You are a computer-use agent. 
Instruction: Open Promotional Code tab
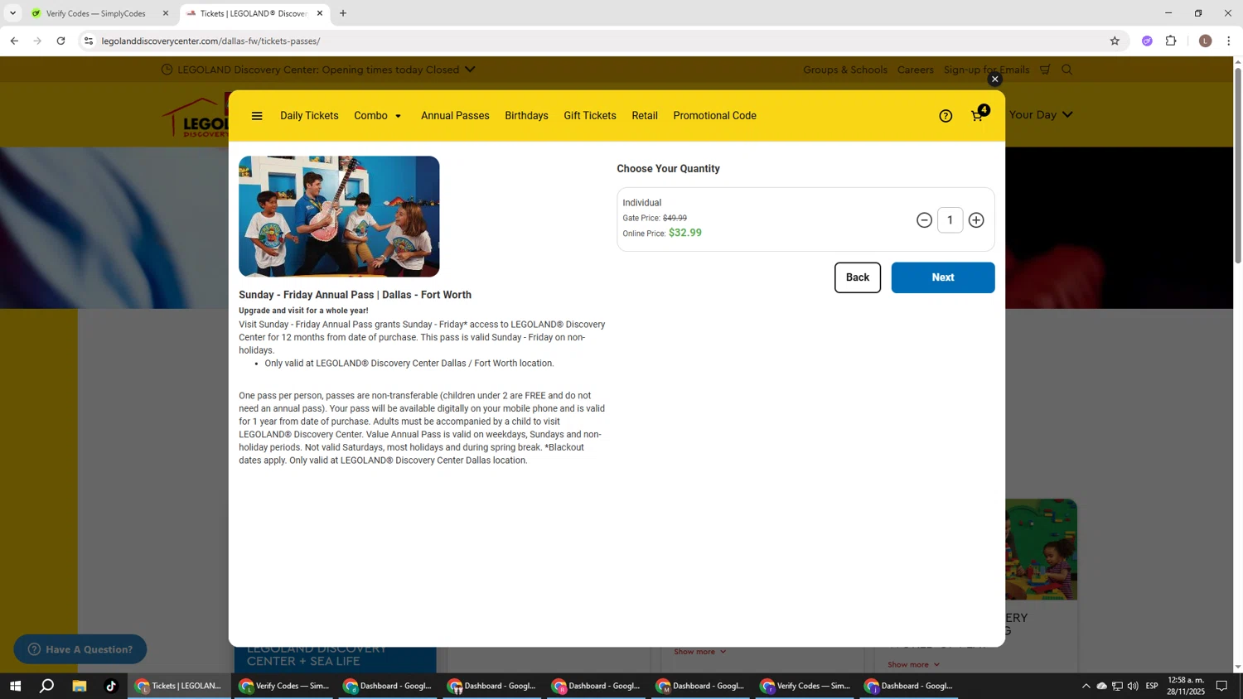[714, 116]
